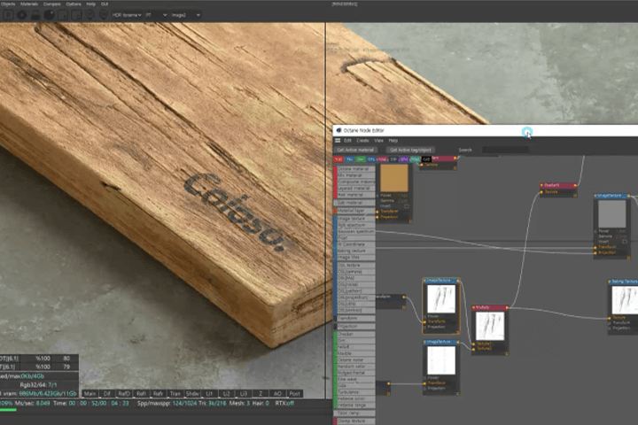This screenshot has height=425, width=638.
Task: Add an Image texture node from list
Action: point(354,219)
